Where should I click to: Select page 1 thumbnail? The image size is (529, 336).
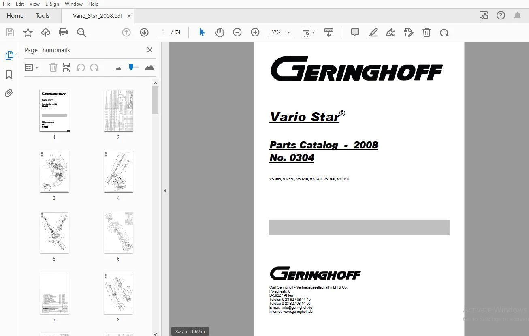pos(54,111)
